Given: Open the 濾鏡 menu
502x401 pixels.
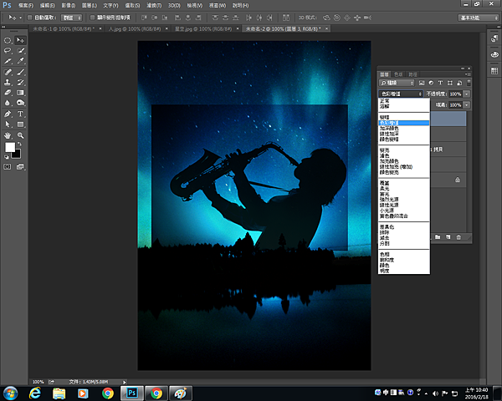Looking at the screenshot, I should pyautogui.click(x=154, y=5).
